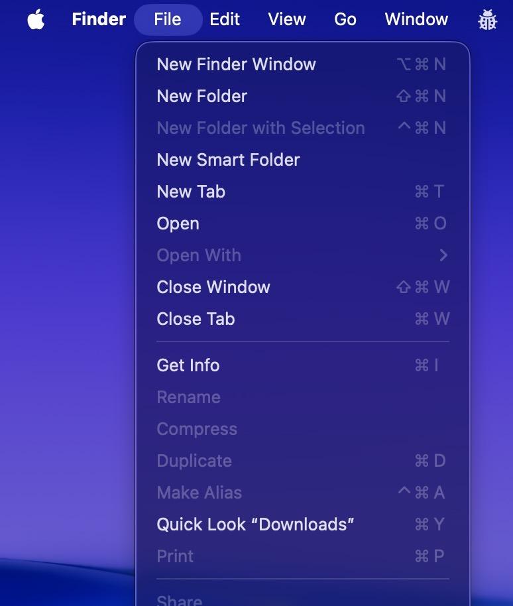The width and height of the screenshot is (513, 606).
Task: Choose Close Window menu entry
Action: click(213, 287)
